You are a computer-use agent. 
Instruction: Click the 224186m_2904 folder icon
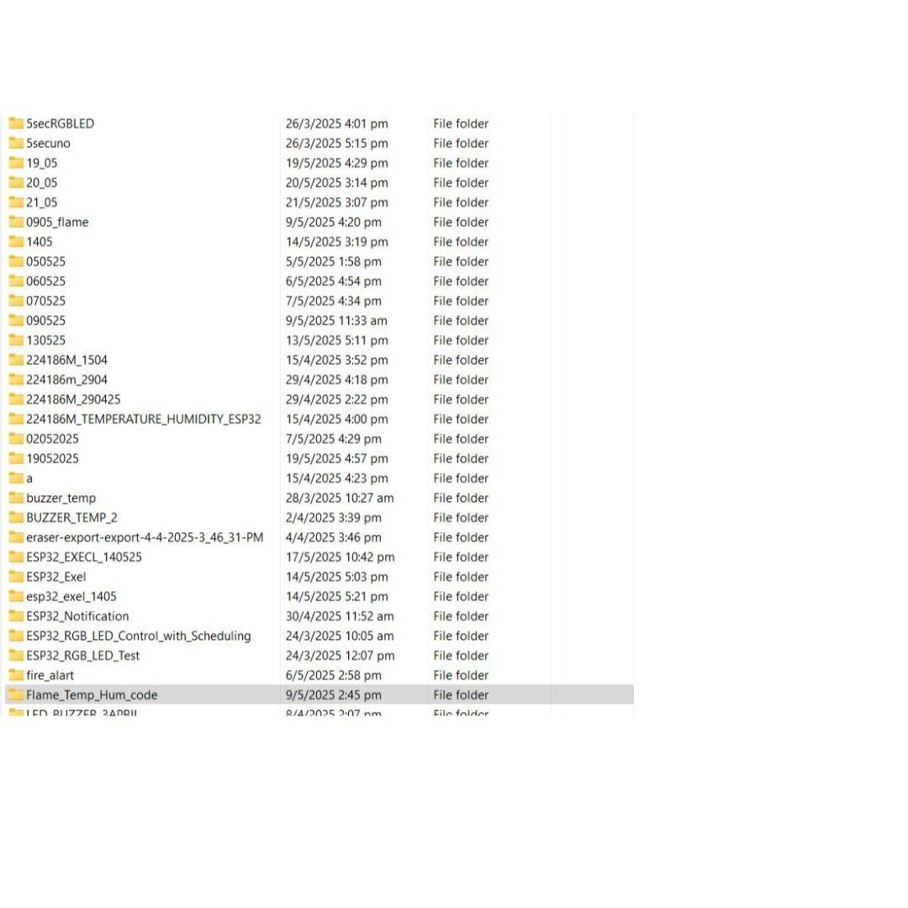pos(16,379)
